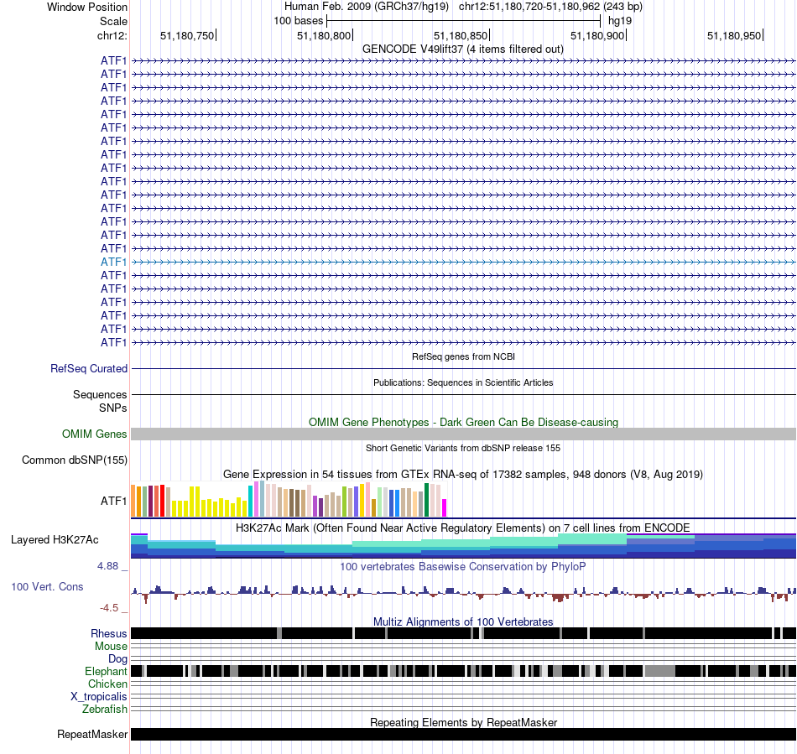
Task: Click the 100 Vert. Cons label
Action: pyautogui.click(x=47, y=586)
